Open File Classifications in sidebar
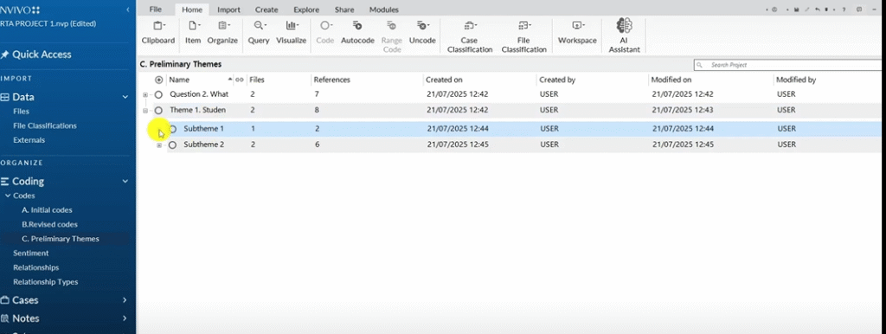 (45, 125)
